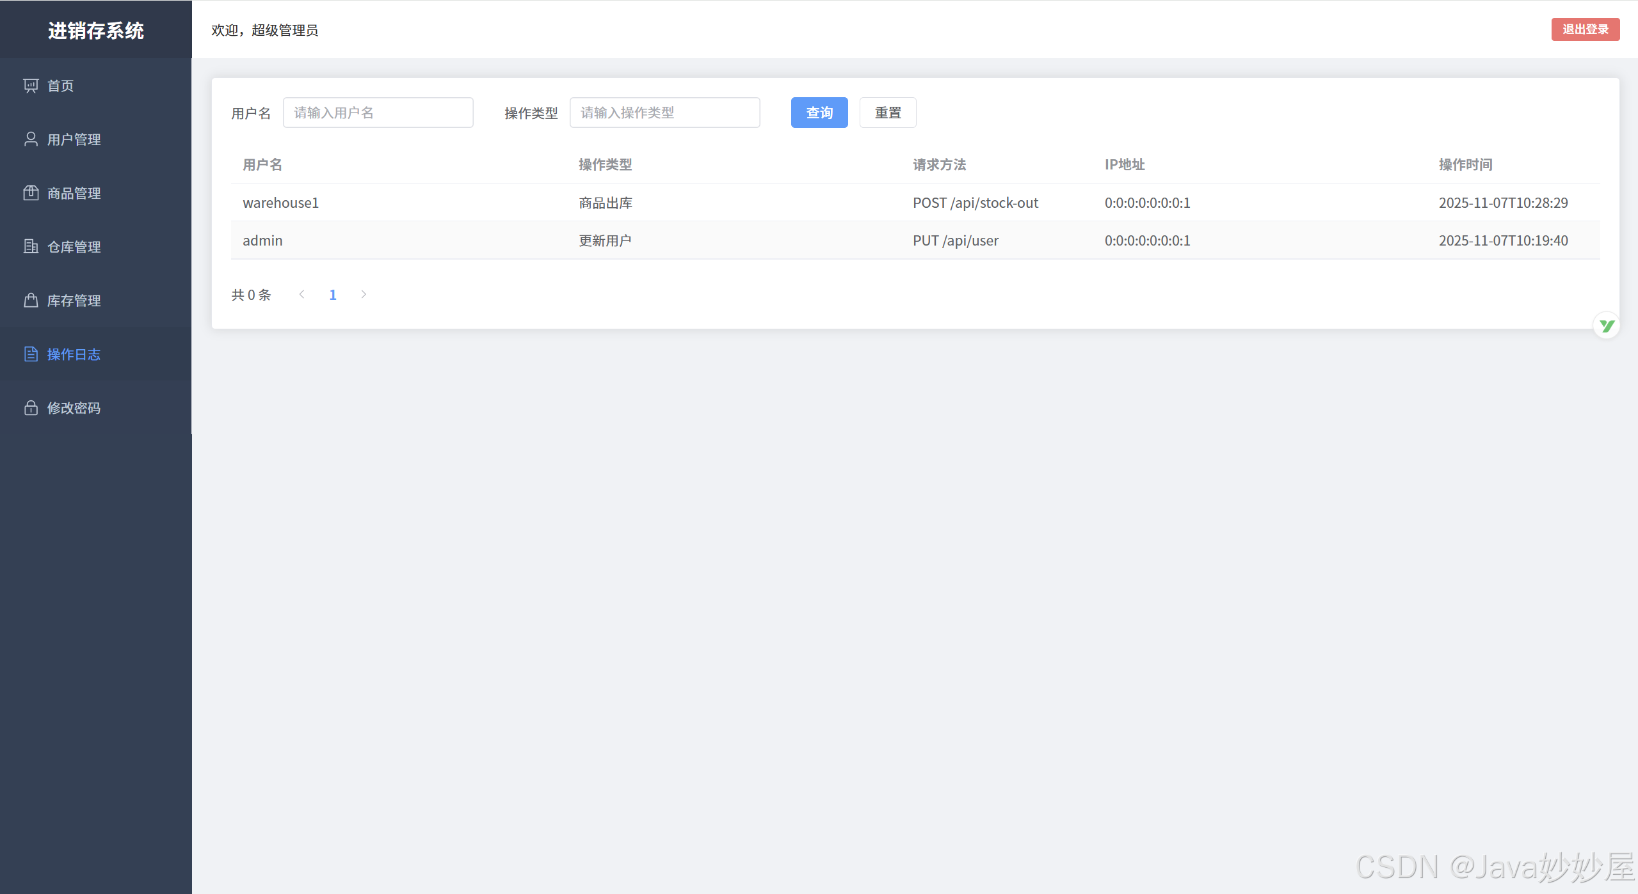The height and width of the screenshot is (894, 1638).
Task: Click the 请求方法 column header
Action: [940, 165]
